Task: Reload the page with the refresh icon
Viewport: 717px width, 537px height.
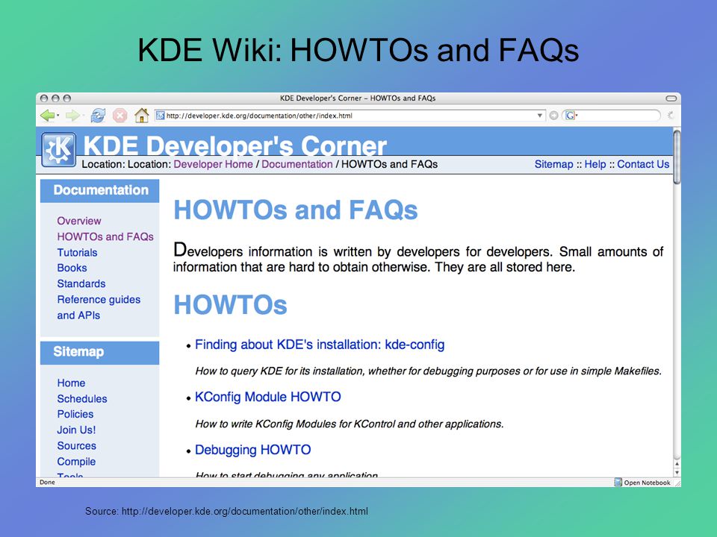Action: click(x=98, y=116)
